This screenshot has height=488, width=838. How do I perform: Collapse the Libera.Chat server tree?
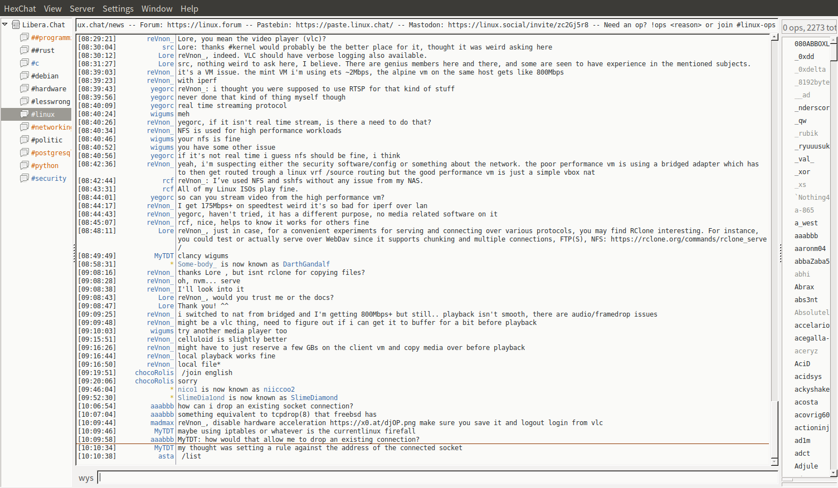(x=5, y=24)
